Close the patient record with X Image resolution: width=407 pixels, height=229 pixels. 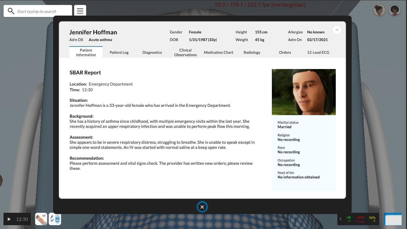point(202,207)
